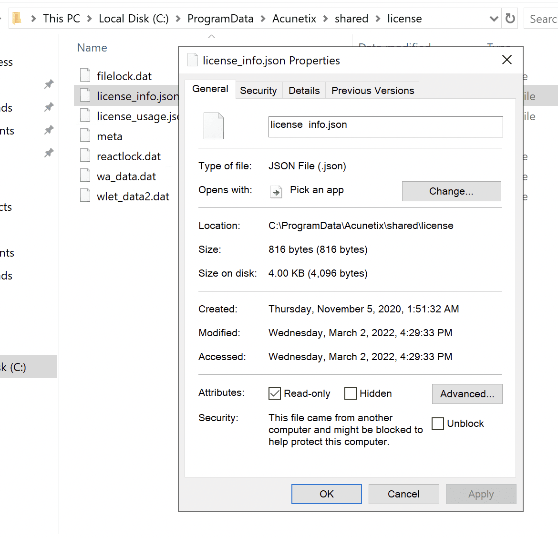Click the folder icon in address bar

coord(17,19)
